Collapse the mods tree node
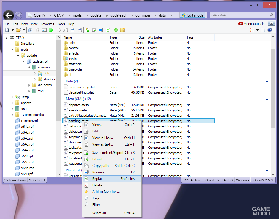This screenshot has width=279, height=219. point(12,49)
